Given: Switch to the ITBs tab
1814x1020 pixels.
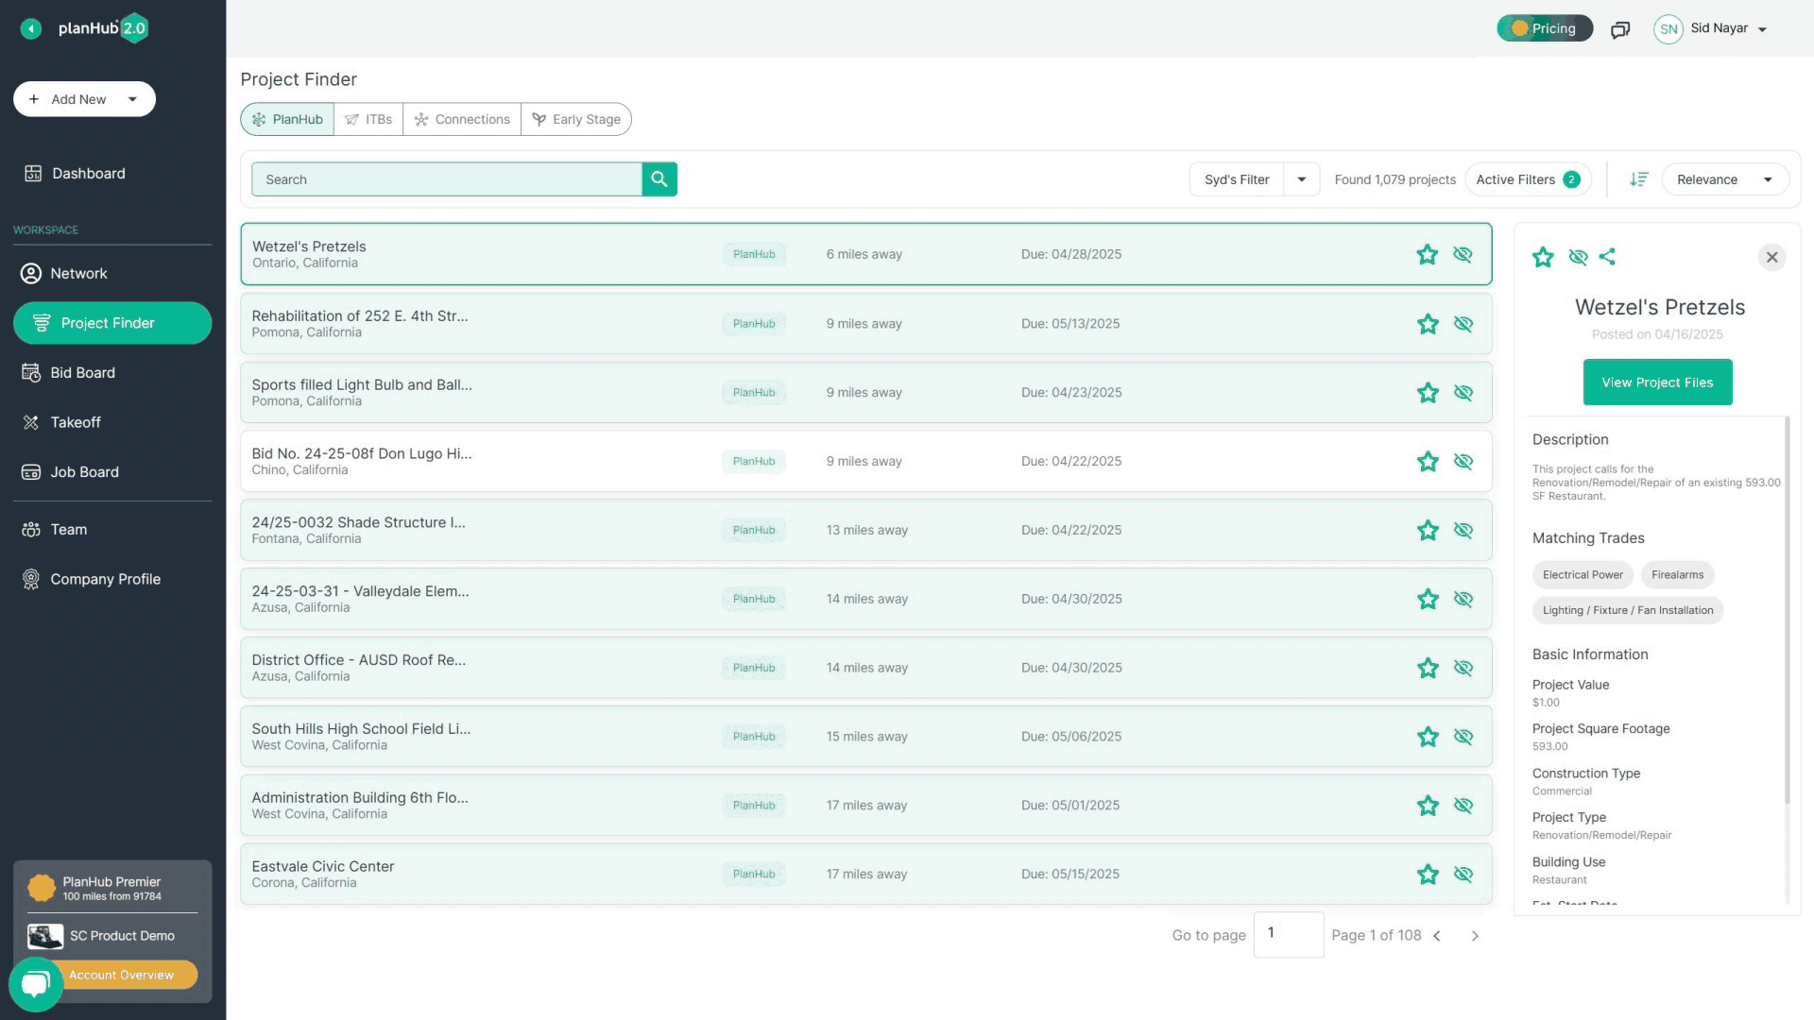Looking at the screenshot, I should click(368, 119).
